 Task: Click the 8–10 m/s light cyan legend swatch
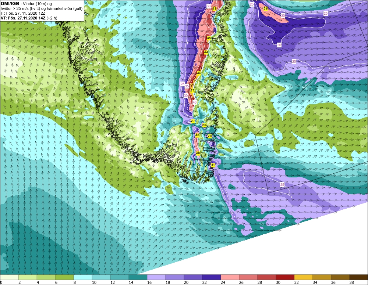click(x=82, y=277)
